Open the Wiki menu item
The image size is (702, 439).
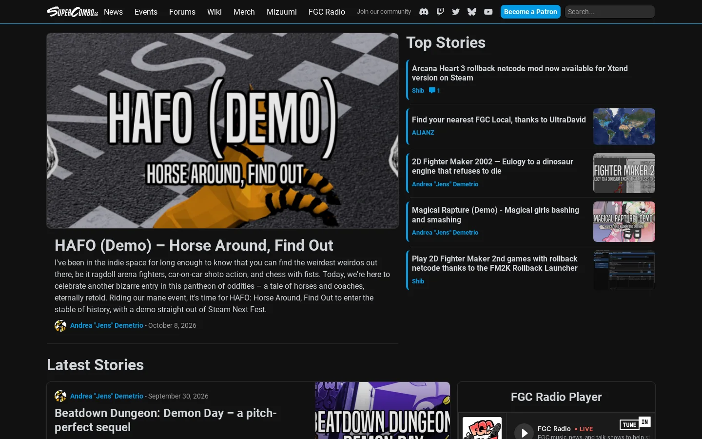click(x=214, y=12)
